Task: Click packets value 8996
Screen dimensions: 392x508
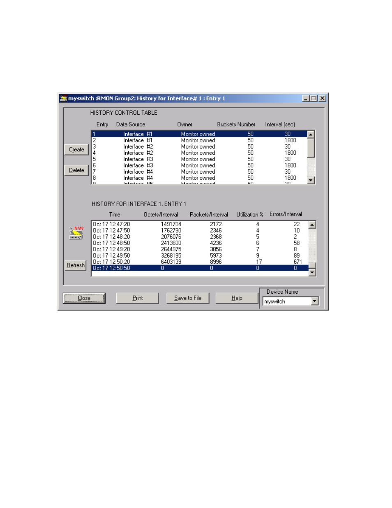Action: pyautogui.click(x=216, y=262)
